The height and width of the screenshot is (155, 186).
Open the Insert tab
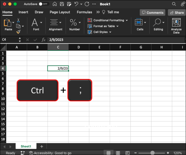23,12
